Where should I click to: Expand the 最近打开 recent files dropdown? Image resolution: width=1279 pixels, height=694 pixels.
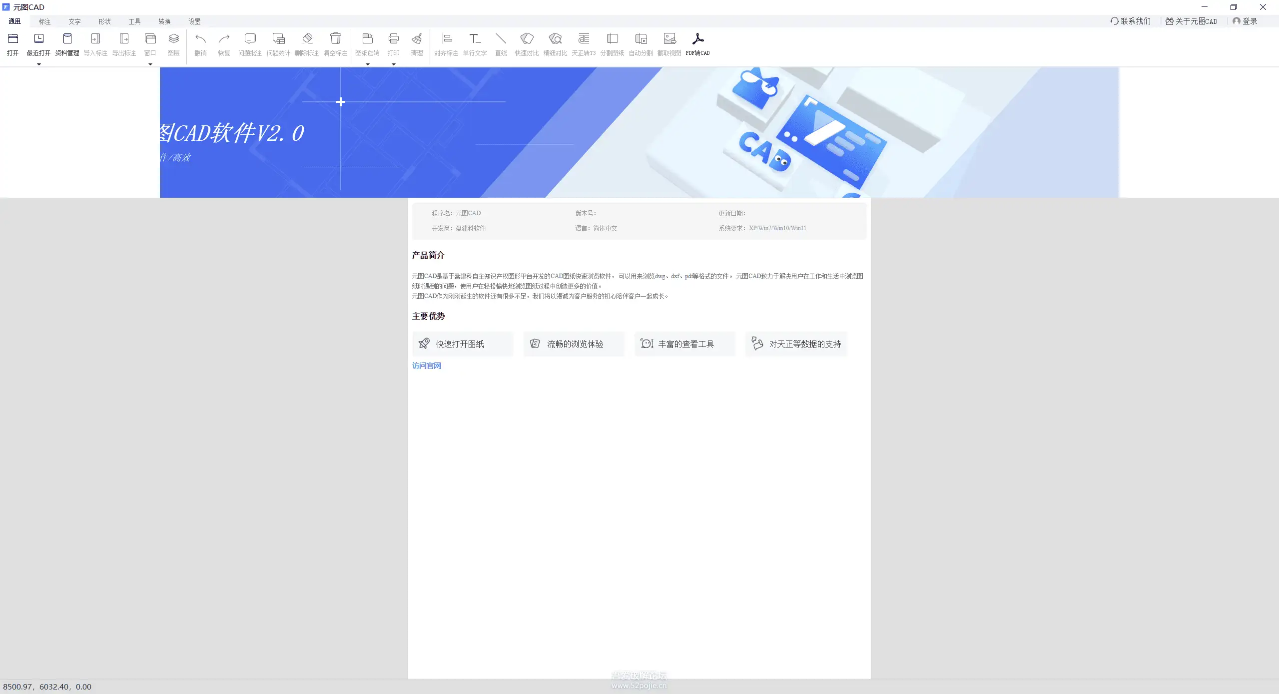tap(39, 64)
